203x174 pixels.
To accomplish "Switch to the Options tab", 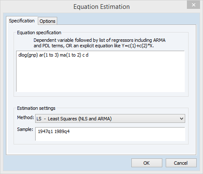I will pyautogui.click(x=47, y=21).
